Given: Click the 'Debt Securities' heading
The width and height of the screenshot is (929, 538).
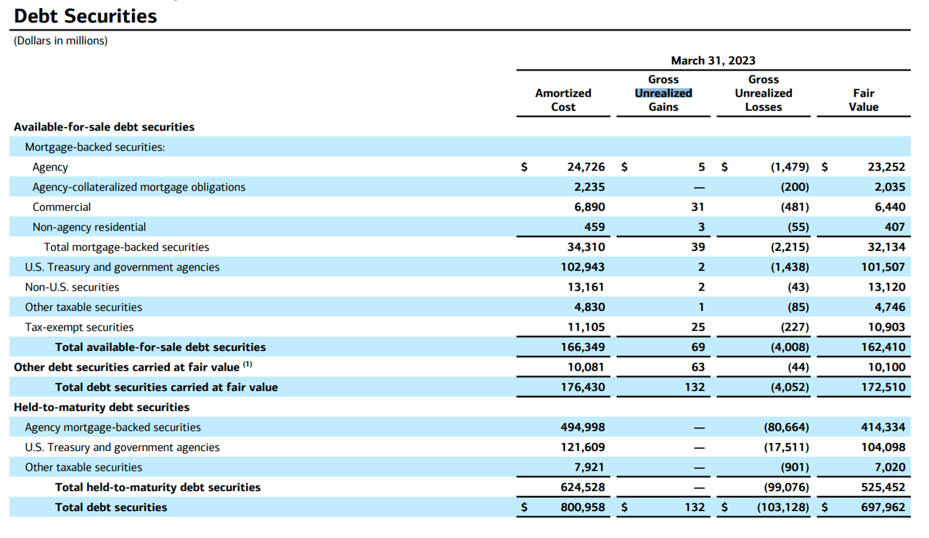Looking at the screenshot, I should (85, 15).
